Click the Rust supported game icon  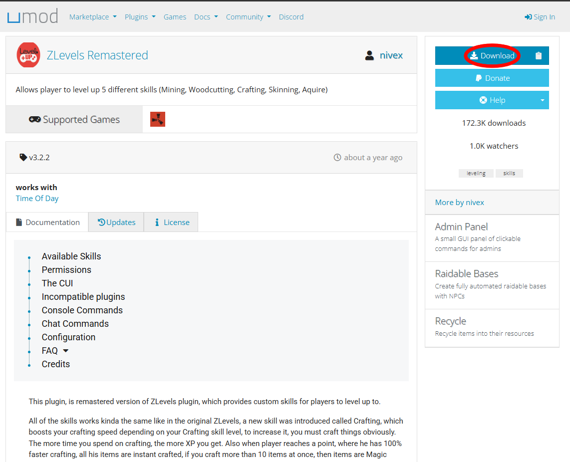point(158,119)
